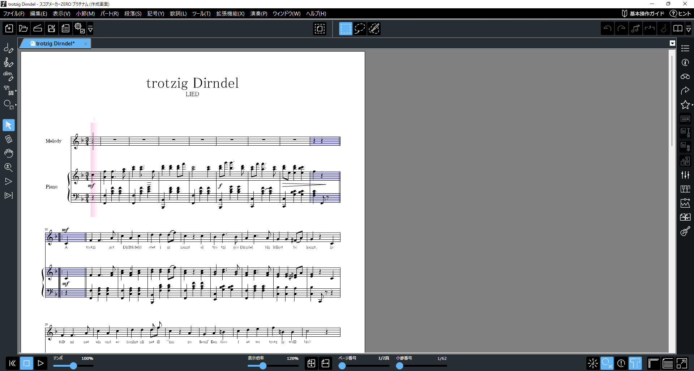Open the ファイル(F) menu

[x=14, y=13]
